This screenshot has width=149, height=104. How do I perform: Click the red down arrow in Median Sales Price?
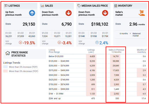(x=105, y=13)
